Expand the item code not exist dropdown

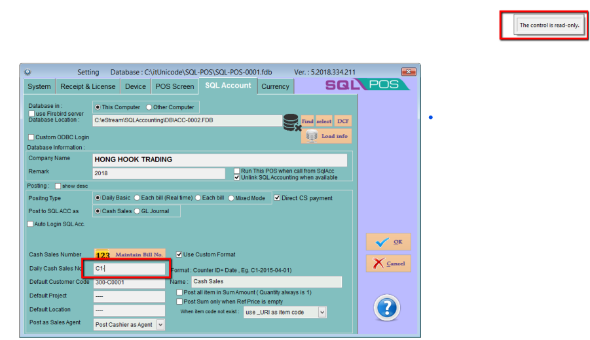click(322, 312)
